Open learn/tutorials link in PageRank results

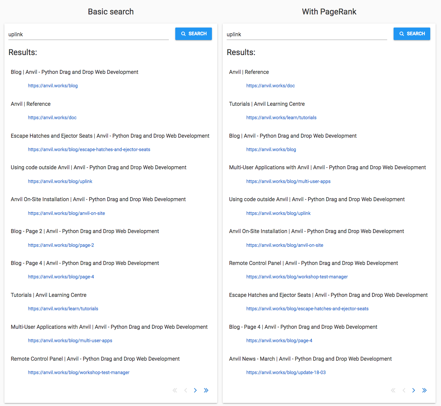(281, 118)
